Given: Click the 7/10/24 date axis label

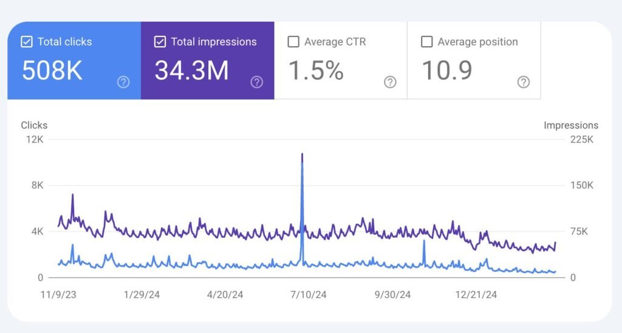Looking at the screenshot, I should coord(308,295).
